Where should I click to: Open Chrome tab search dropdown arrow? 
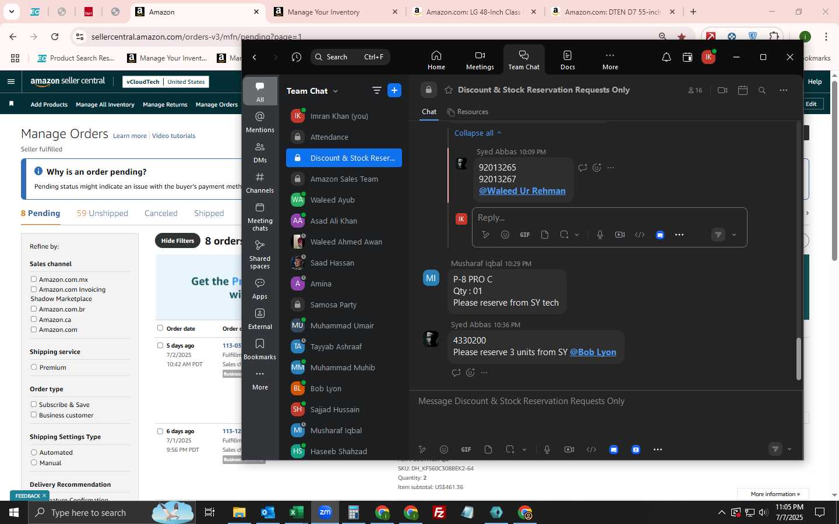click(x=11, y=12)
